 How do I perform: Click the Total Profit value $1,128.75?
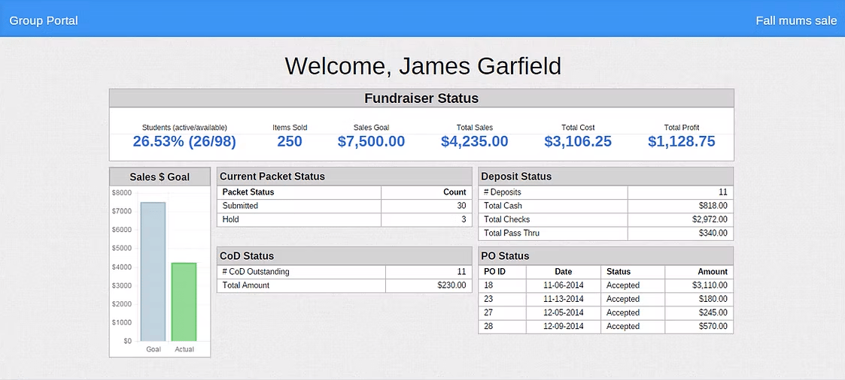681,141
